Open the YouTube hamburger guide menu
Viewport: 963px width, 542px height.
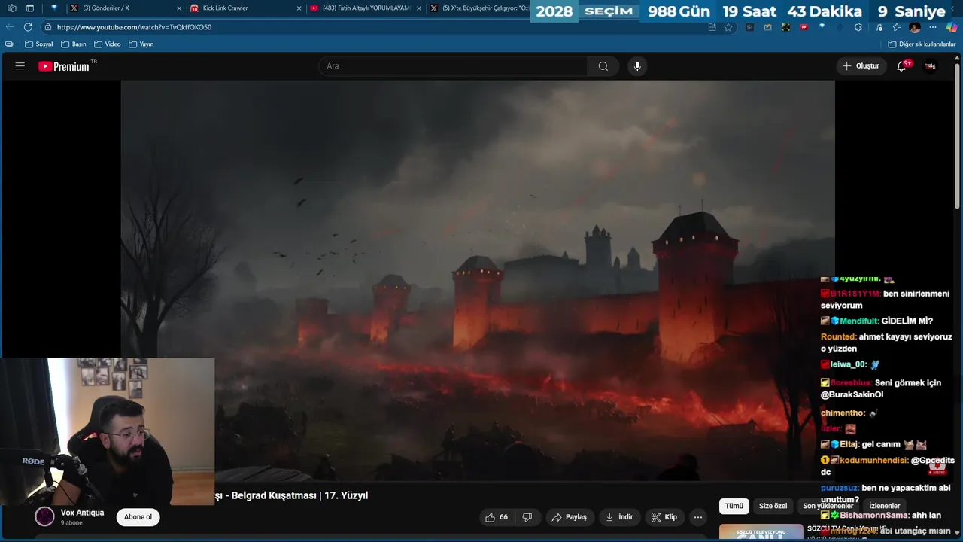tap(20, 66)
